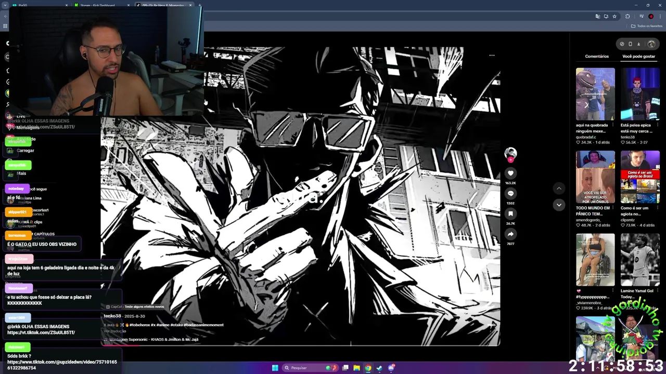Open the TikTok profile avatar menu
The width and height of the screenshot is (666, 374).
pos(651,44)
